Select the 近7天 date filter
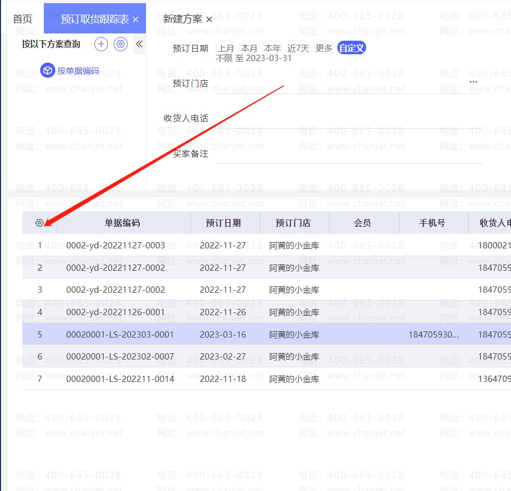The width and height of the screenshot is (511, 491). 298,48
